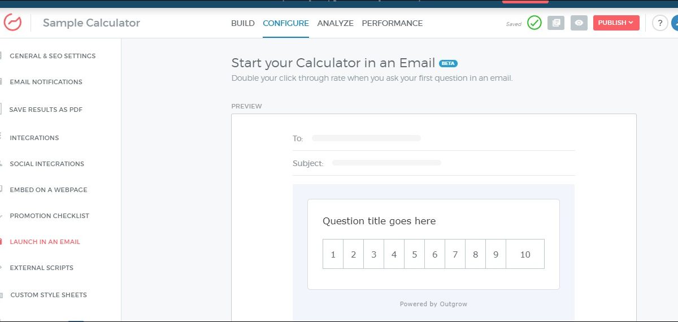Open Embed on a Webpage section
Image resolution: width=678 pixels, height=322 pixels.
[49, 190]
